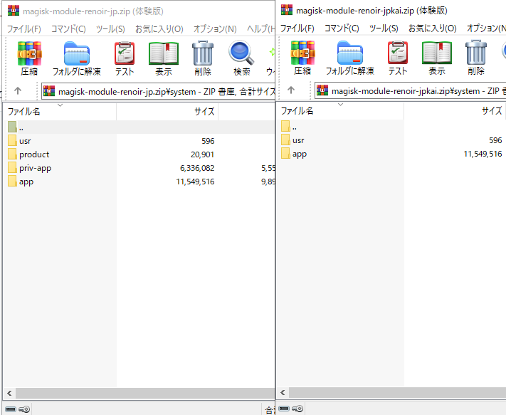Viewport: 506px width, 415px height.
Task: Click WinRAR title icon of renoir-jpkai window
Action: point(287,10)
